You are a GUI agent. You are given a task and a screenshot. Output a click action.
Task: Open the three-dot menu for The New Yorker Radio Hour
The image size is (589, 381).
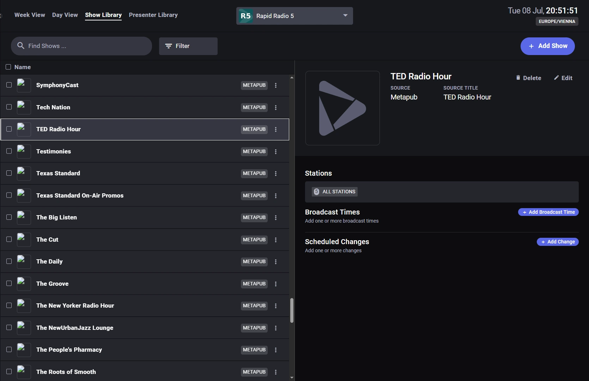click(x=276, y=306)
